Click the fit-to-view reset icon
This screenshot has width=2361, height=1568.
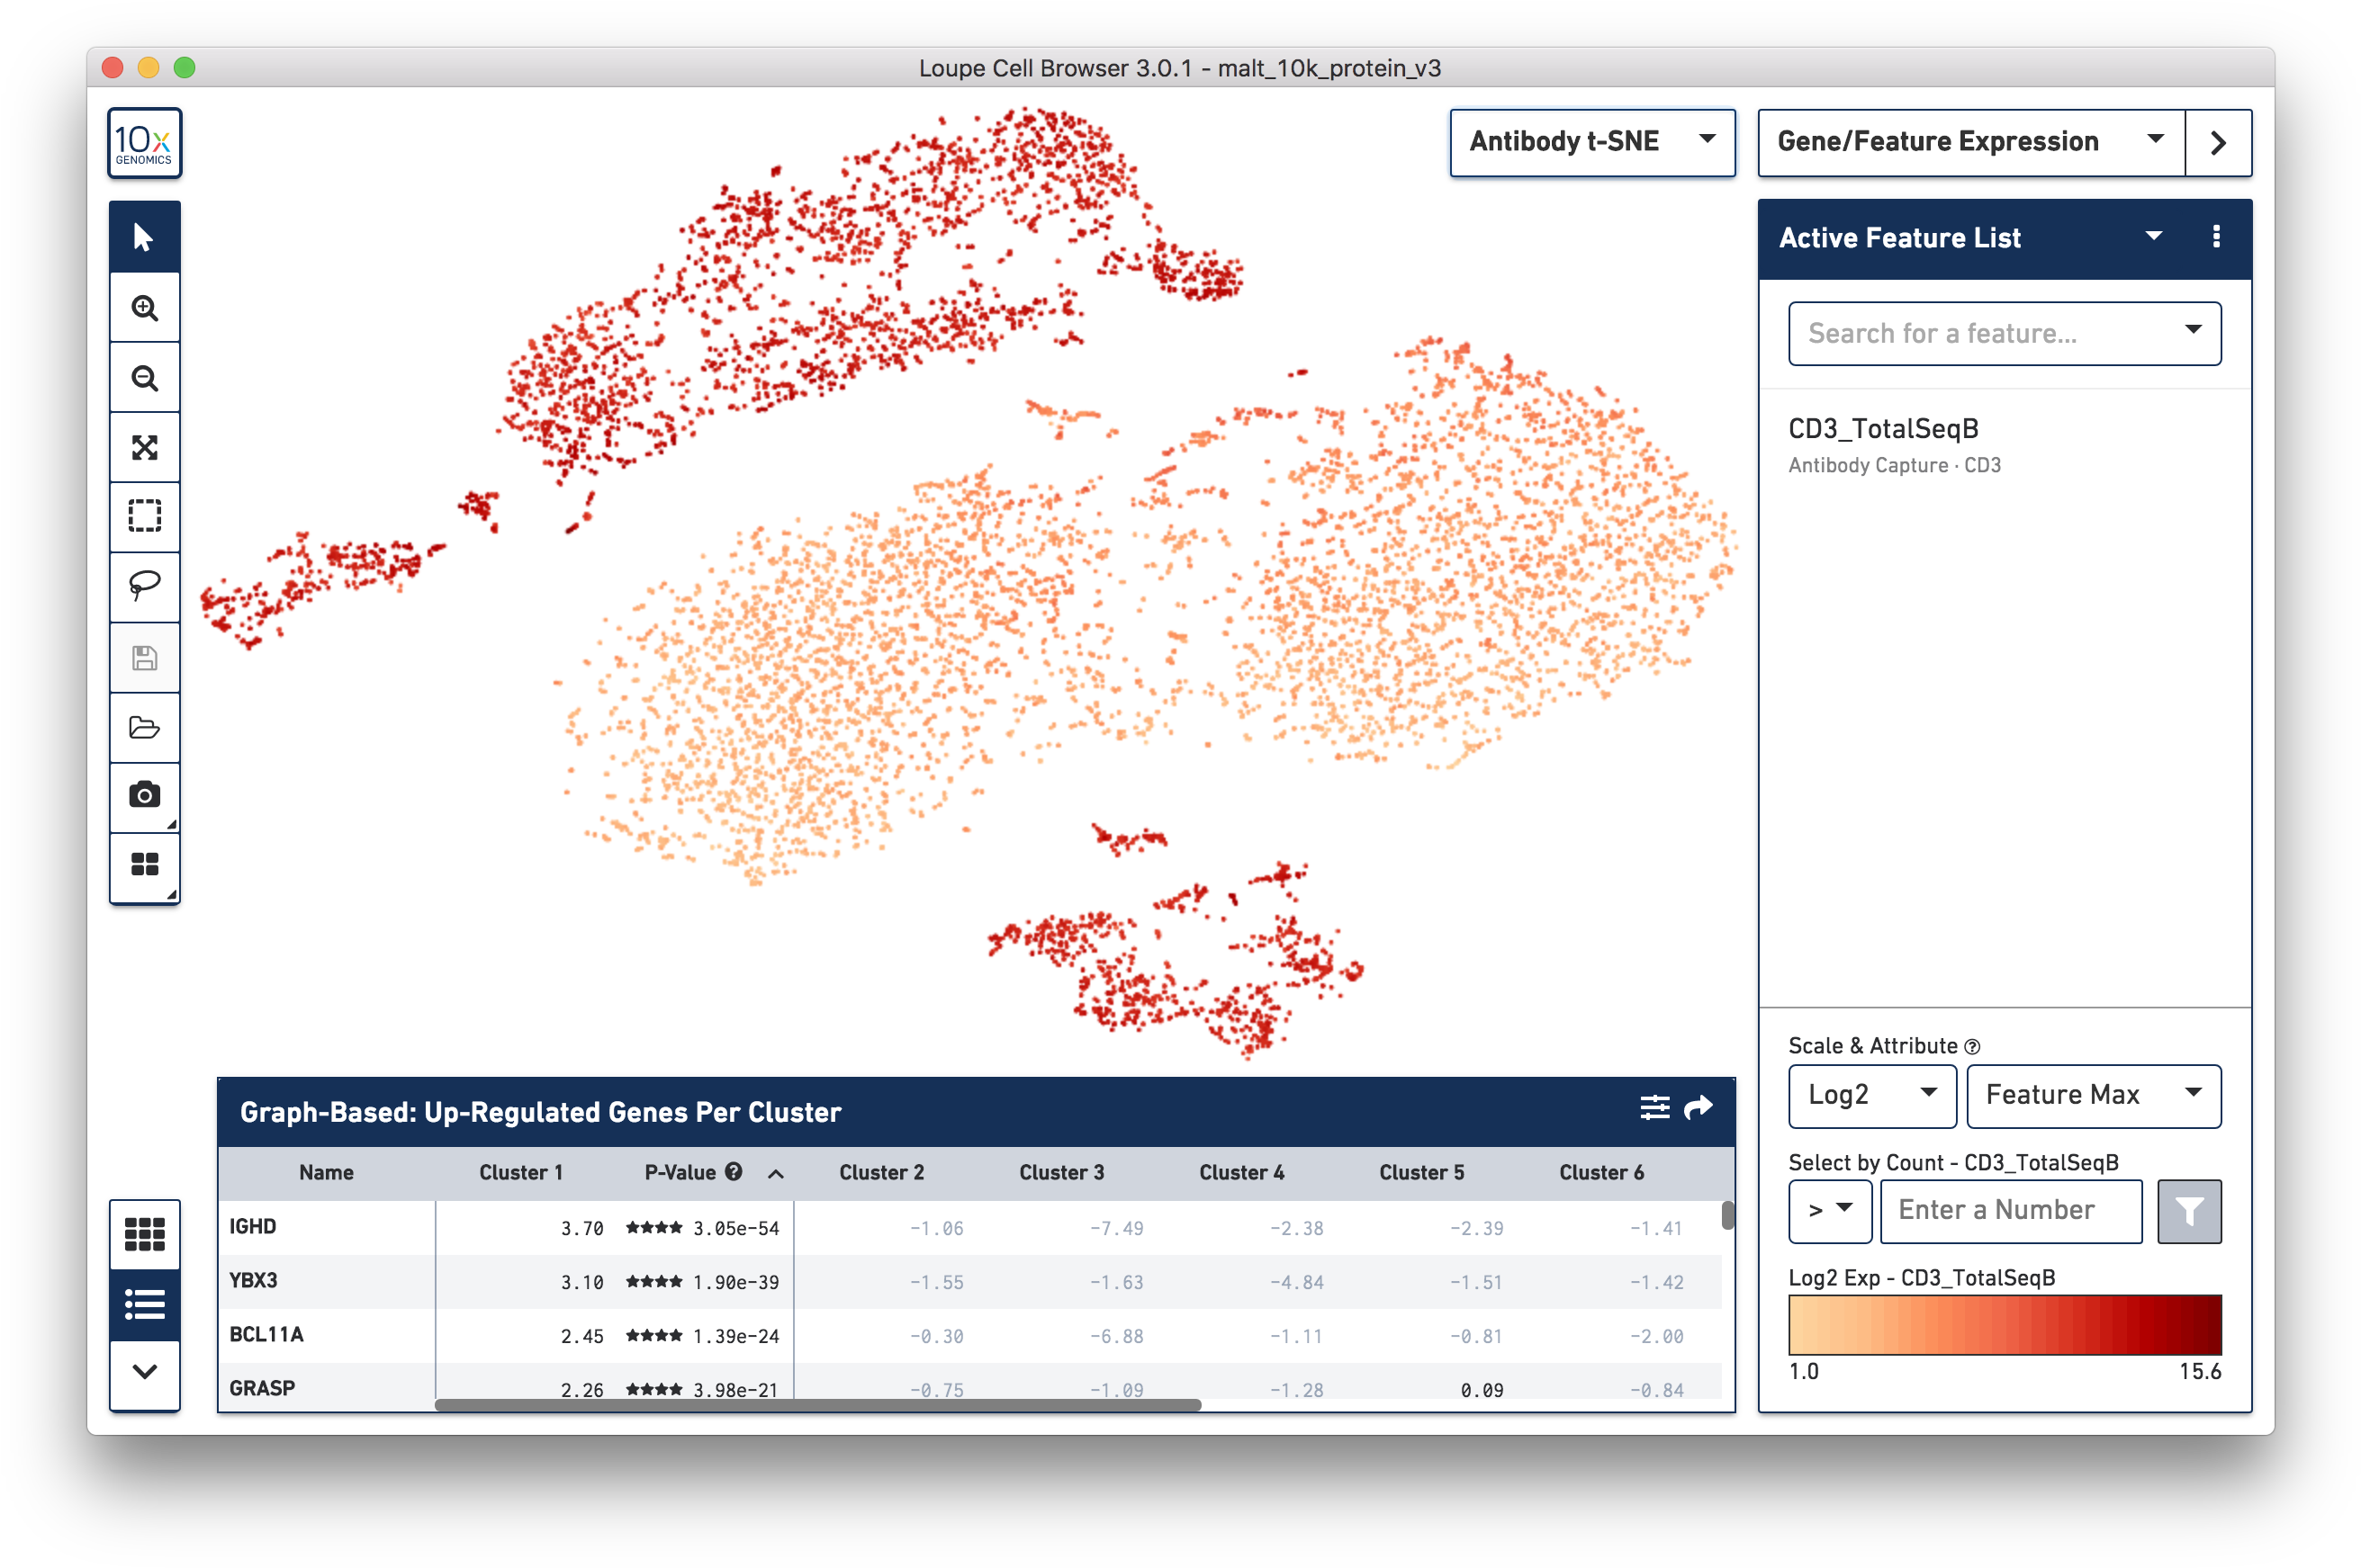pos(144,447)
